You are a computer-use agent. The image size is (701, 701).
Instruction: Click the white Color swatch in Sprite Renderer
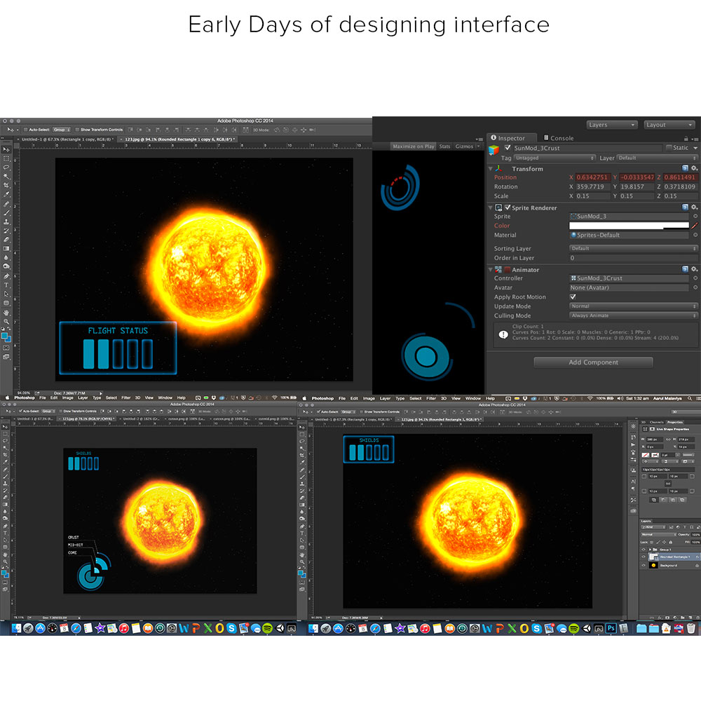[x=629, y=226]
